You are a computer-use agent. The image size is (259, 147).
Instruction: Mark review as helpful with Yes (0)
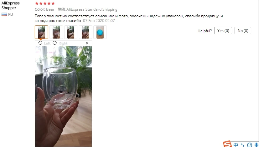point(223,31)
